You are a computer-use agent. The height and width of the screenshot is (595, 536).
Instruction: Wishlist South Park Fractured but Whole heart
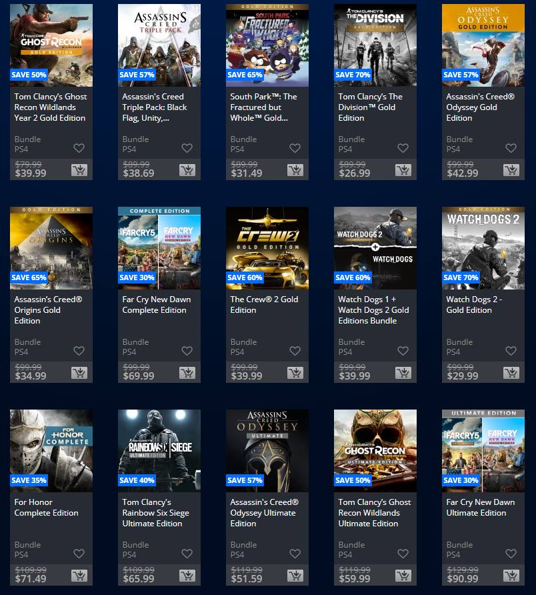(x=295, y=148)
